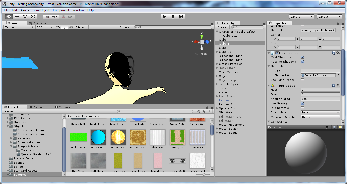Switch preview to sphere shape icon
This screenshot has width=347, height=184.
point(335,127)
